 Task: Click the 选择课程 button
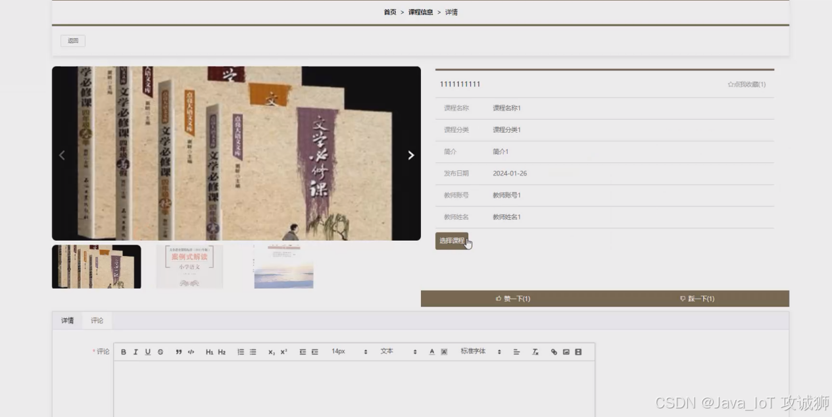(452, 241)
